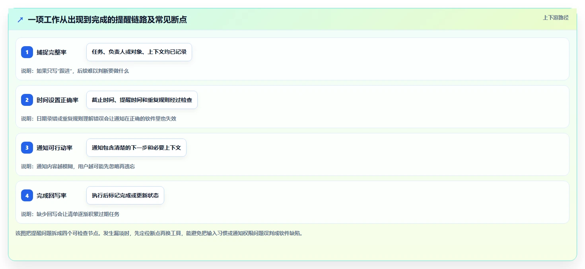Viewport: 585px width, 269px height.
Task: Click step badge 2 for 时间设置正确率
Action: click(27, 100)
